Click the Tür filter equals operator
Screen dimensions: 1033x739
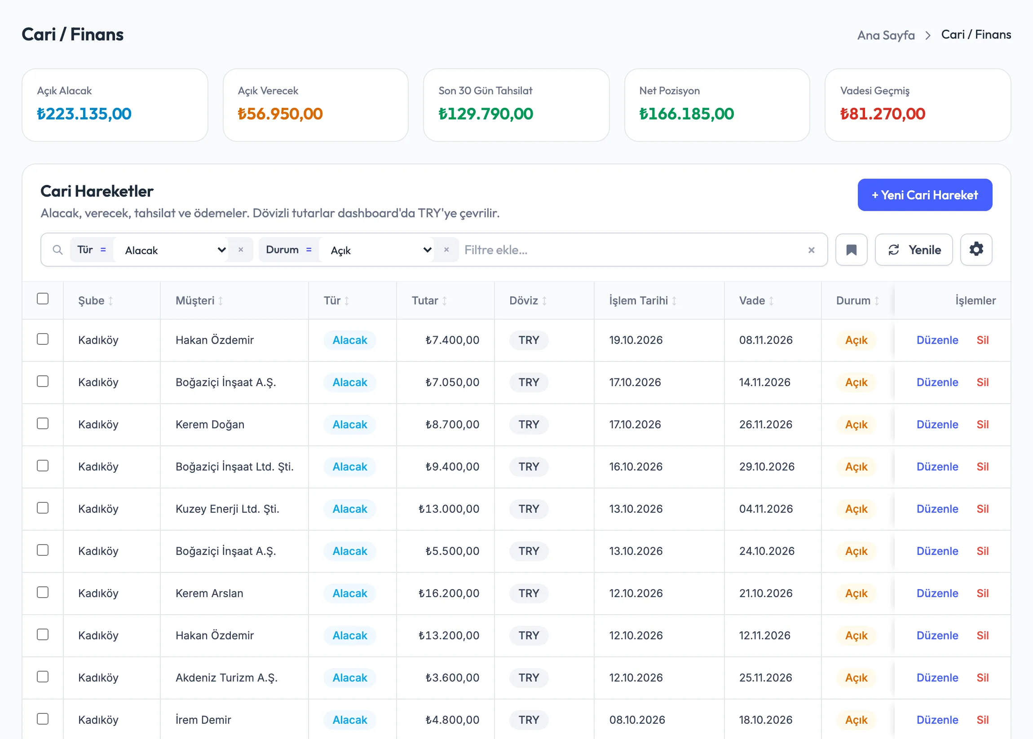pos(103,250)
